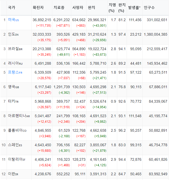The width and height of the screenshot is (169, 180).
Task: Click Italy fatality rate 2.9
Action: coord(113,160)
